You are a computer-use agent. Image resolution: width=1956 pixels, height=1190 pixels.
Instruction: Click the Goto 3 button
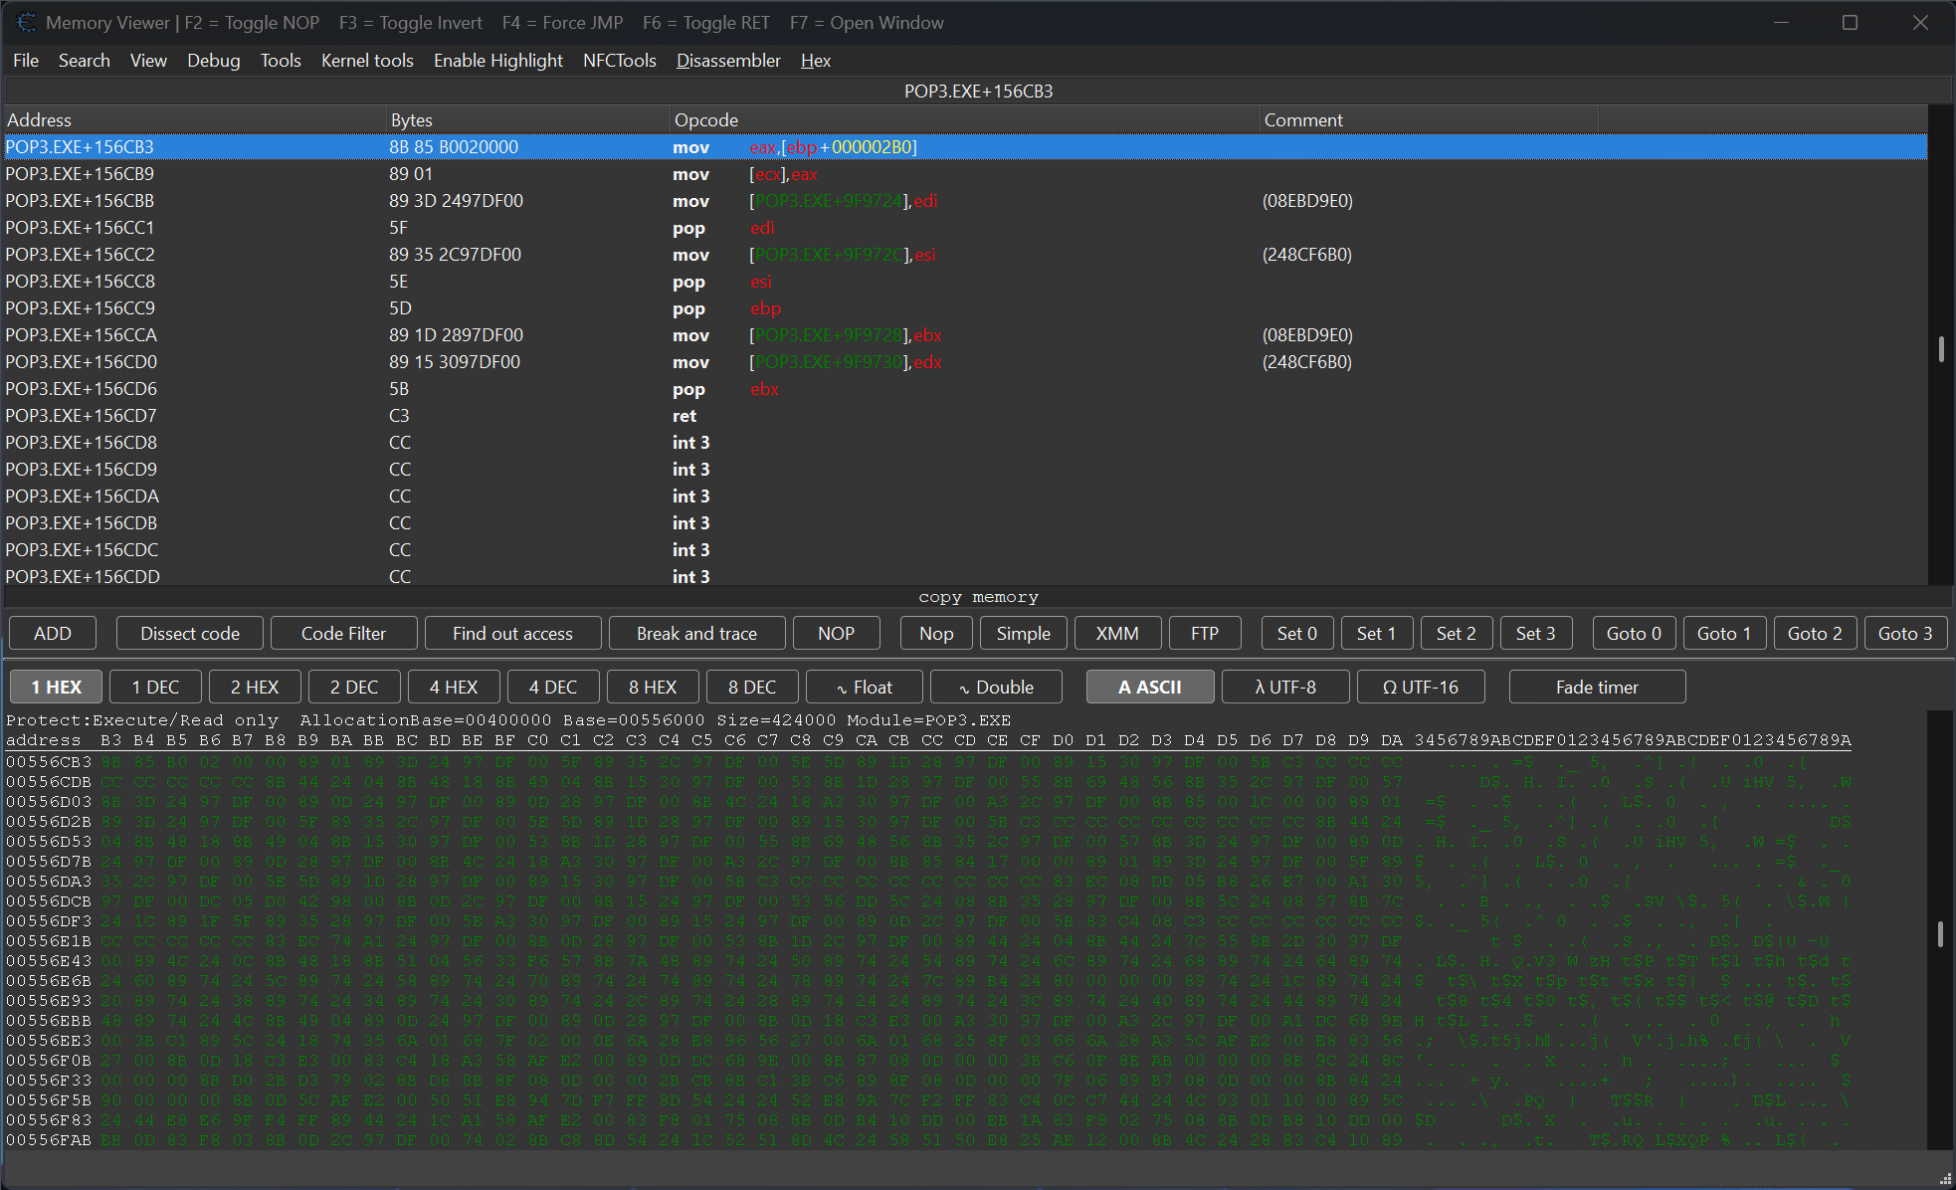[x=1904, y=633]
